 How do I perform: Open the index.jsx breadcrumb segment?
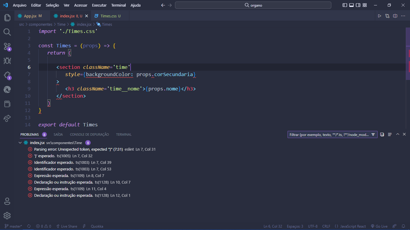[81, 25]
